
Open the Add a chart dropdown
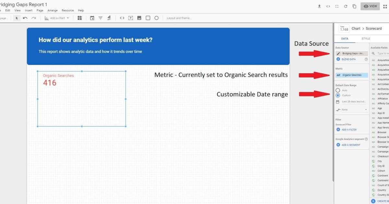(x=57, y=18)
